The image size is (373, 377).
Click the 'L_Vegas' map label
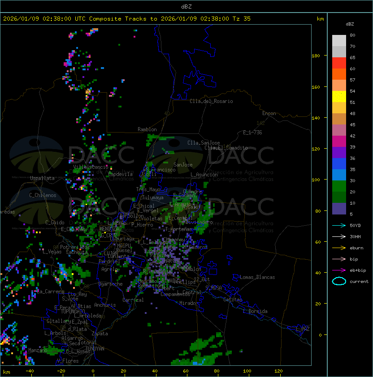click(52, 252)
